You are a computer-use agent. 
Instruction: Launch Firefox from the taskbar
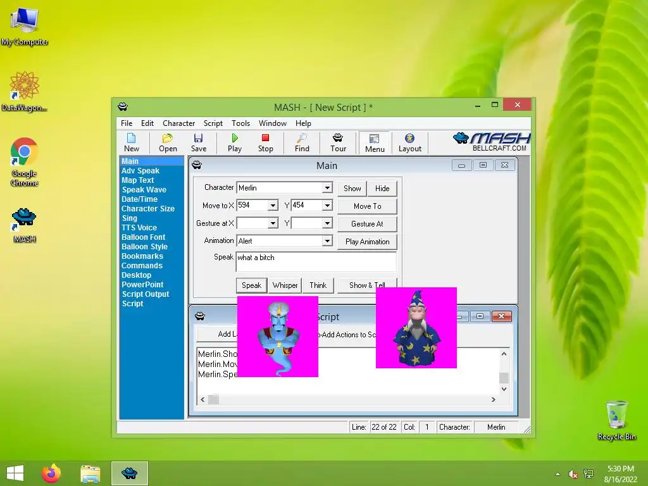51,473
